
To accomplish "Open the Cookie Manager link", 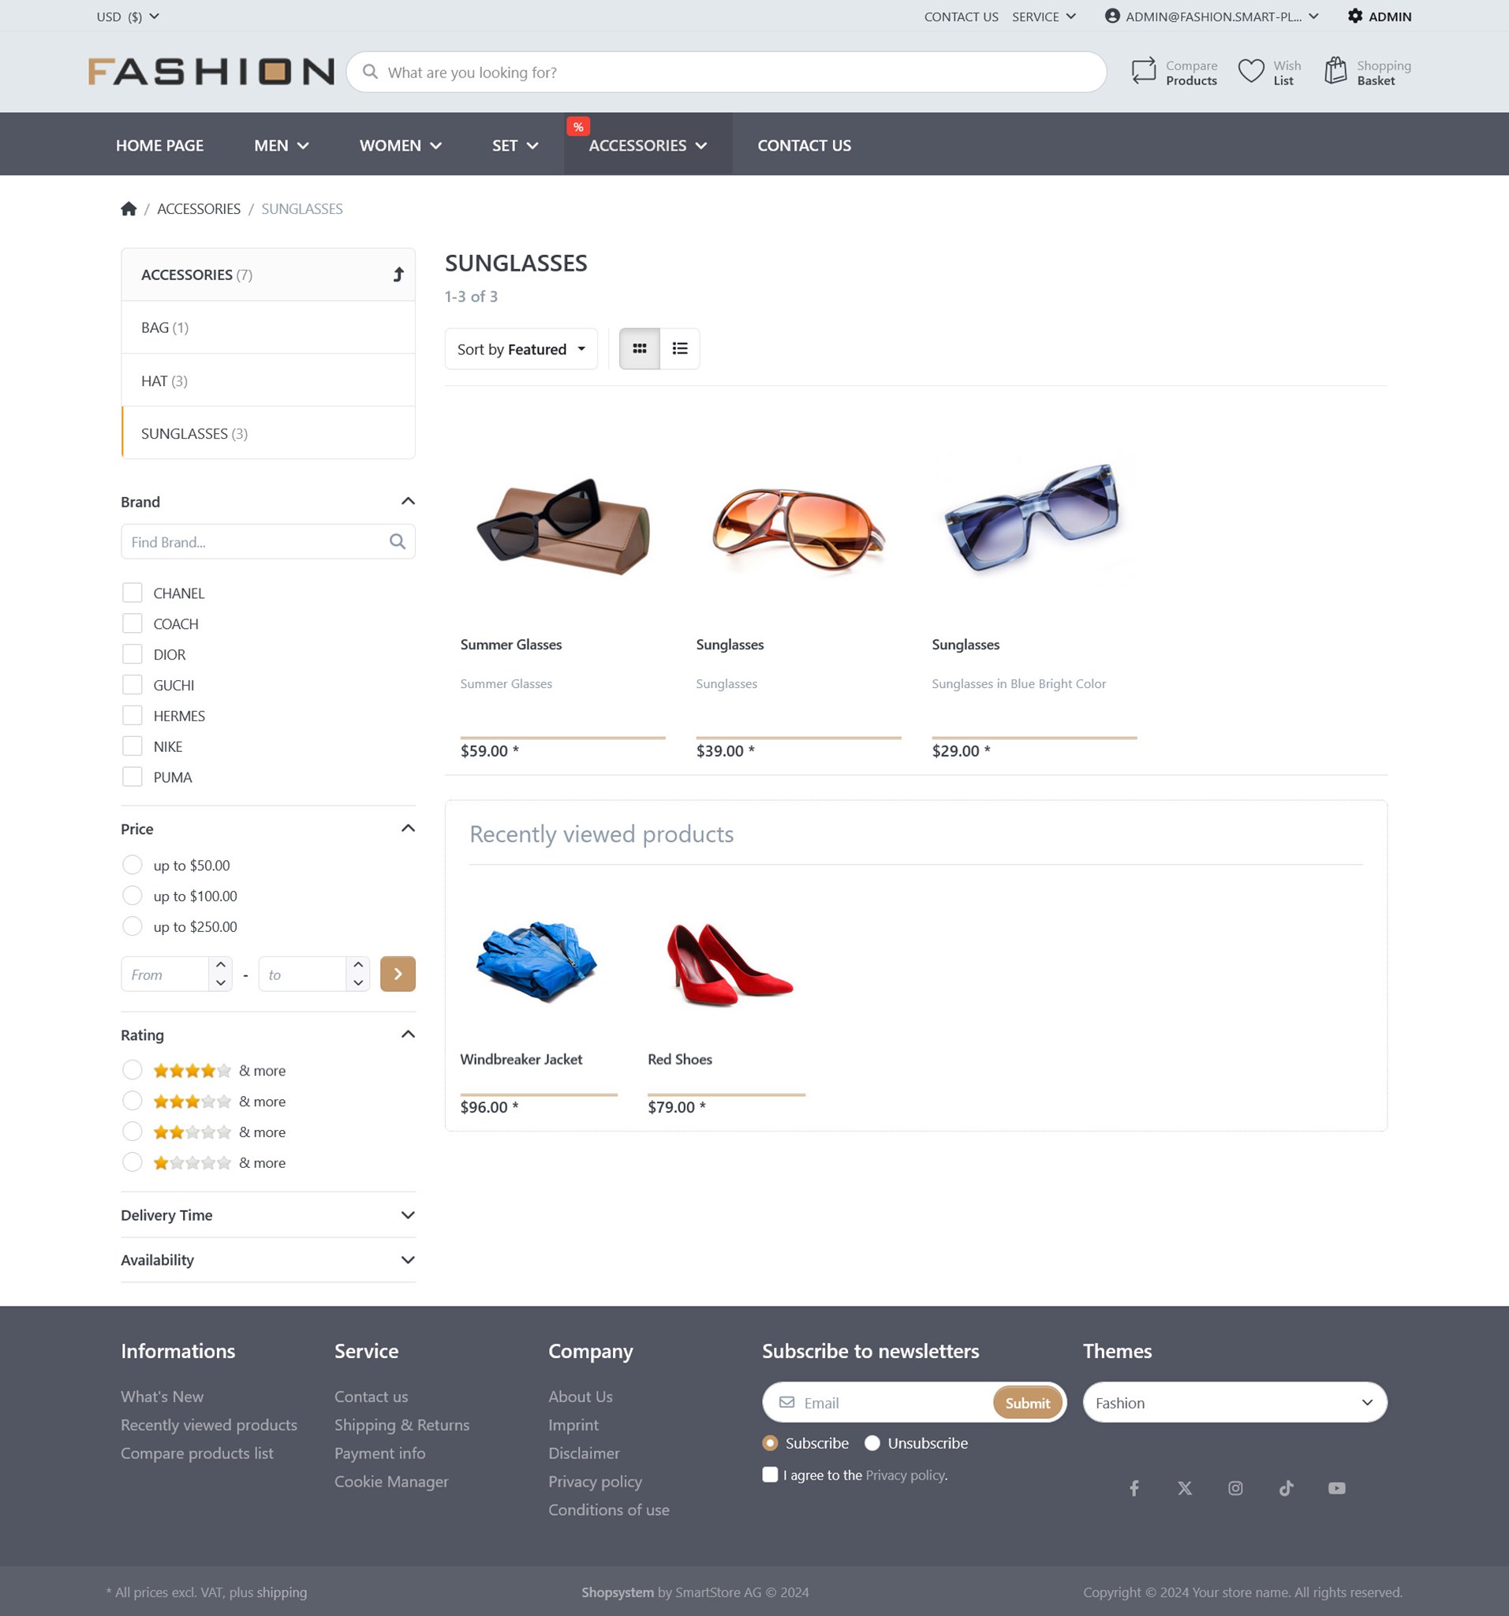I will point(391,1482).
